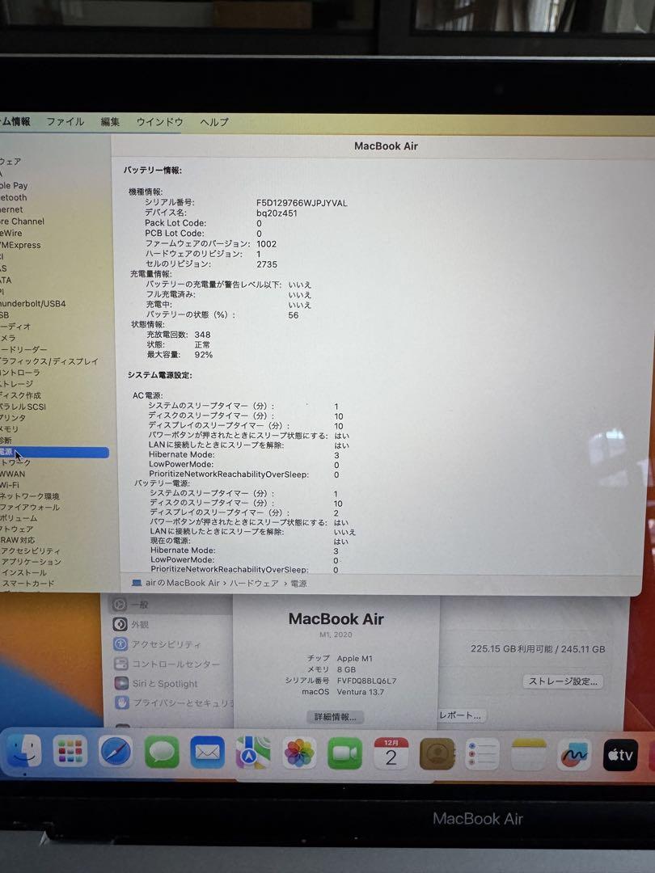Select インストール in the sidebar
655x873 pixels.
click(23, 572)
